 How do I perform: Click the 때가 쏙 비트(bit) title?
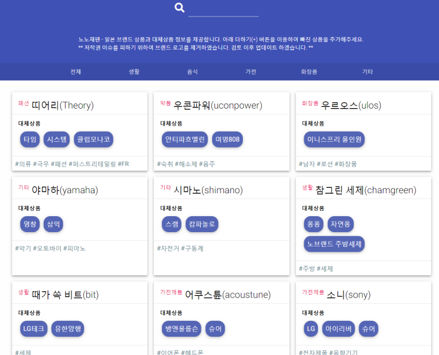[65, 295]
